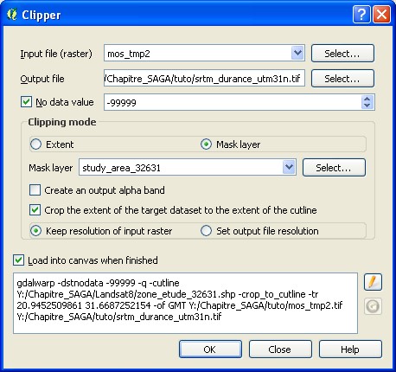The width and height of the screenshot is (396, 372).
Task: Click Select button for Input file
Action: point(342,54)
